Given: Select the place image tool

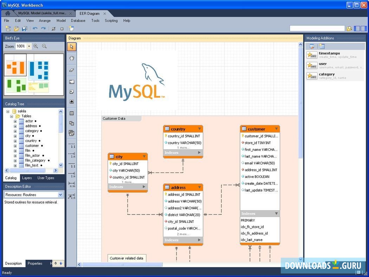Looking at the screenshot, I should [72, 102].
